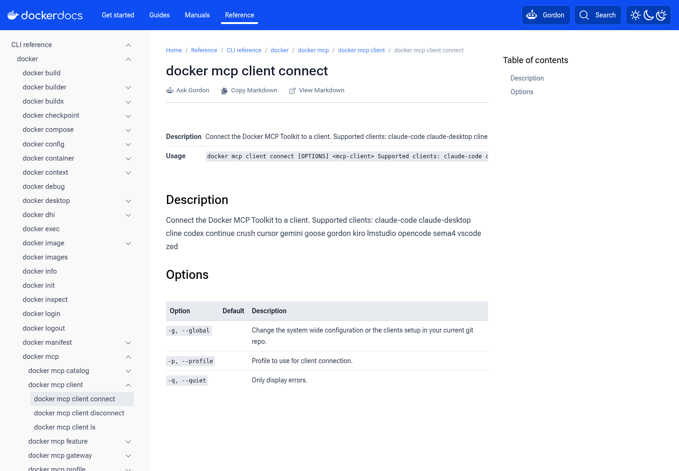The width and height of the screenshot is (679, 471).
Task: Open Gordon AI assistant button
Action: pos(546,15)
